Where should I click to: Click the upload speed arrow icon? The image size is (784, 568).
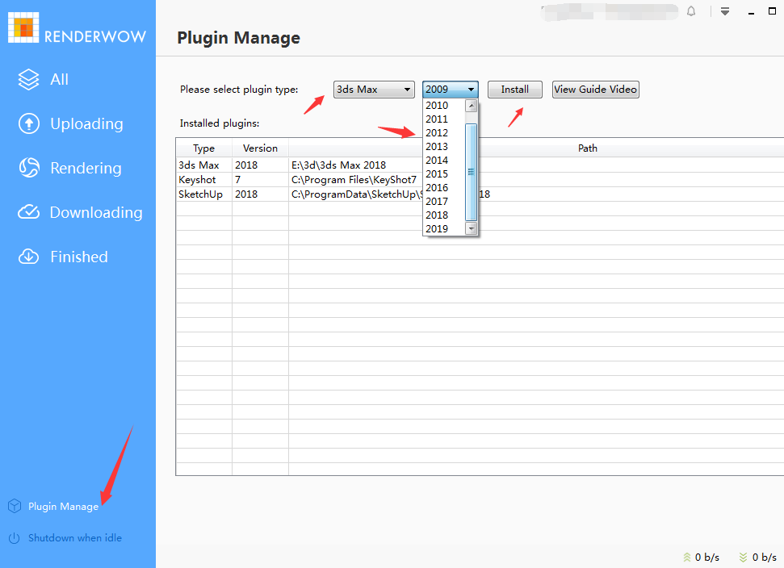(x=687, y=557)
